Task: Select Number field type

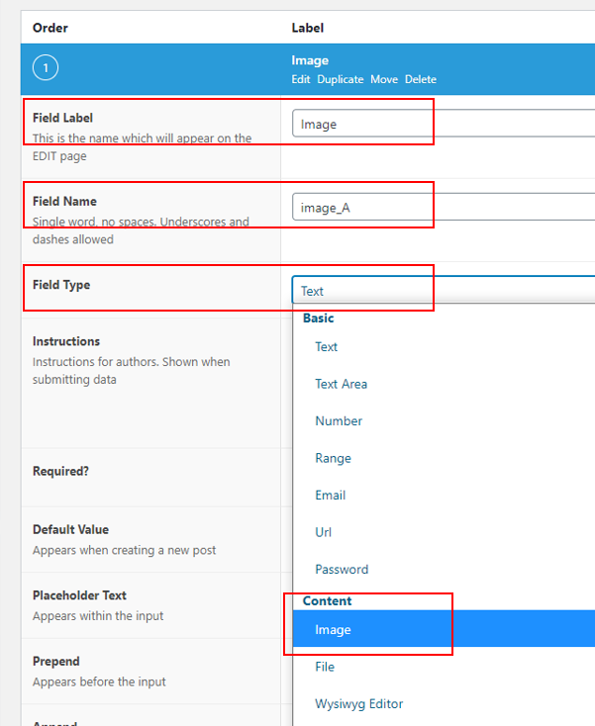Action: coord(339,421)
